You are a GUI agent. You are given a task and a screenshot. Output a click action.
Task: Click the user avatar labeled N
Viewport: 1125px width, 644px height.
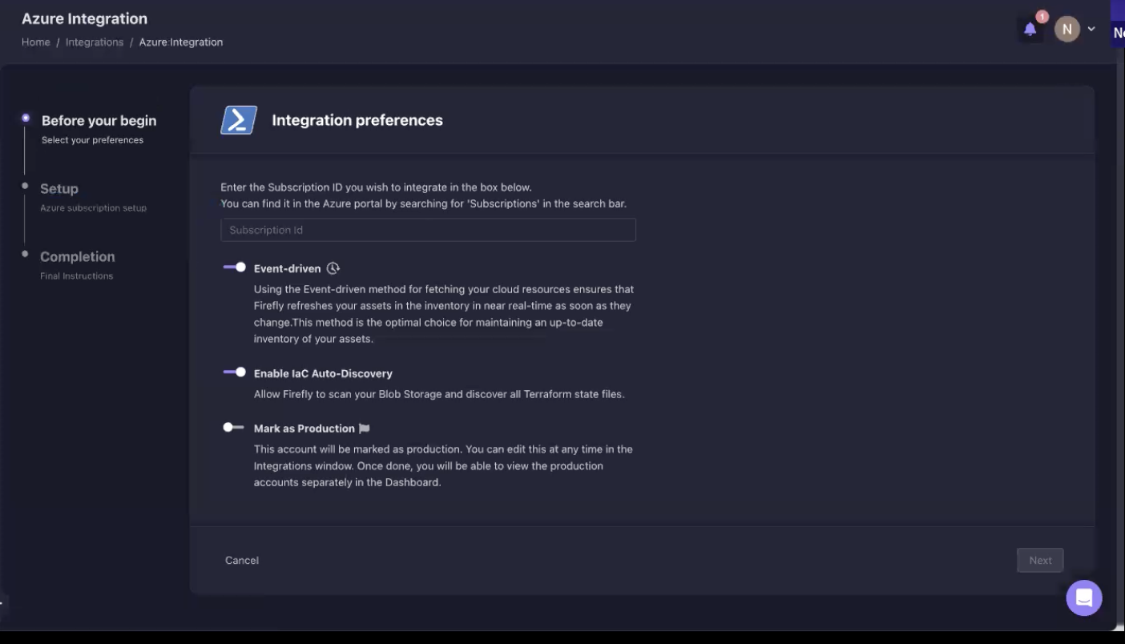point(1067,29)
